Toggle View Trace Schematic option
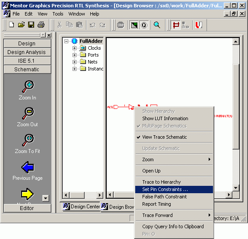Screen dimensions: 248x239 point(174,137)
